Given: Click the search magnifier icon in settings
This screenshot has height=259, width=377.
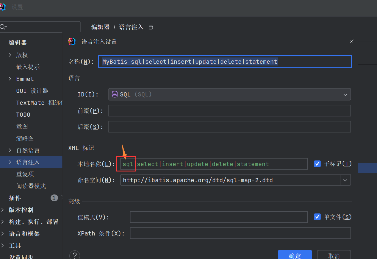Looking at the screenshot, I should click(3, 27).
